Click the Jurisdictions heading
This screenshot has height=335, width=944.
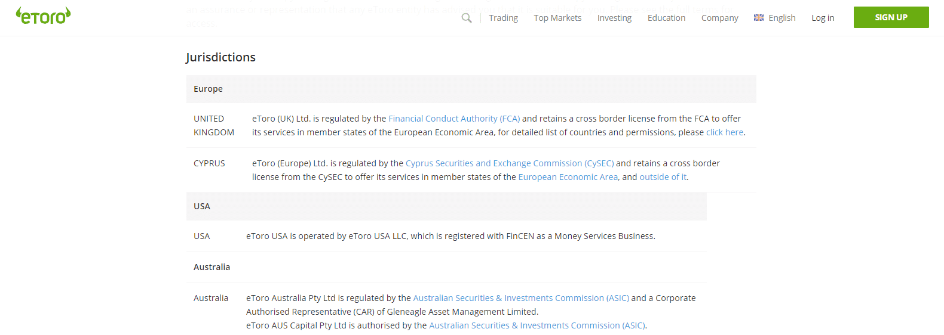(x=220, y=57)
